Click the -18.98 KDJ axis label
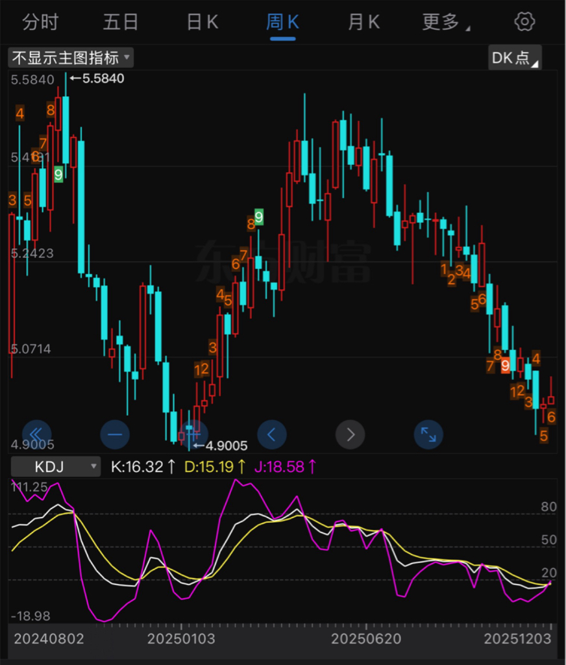 point(31,616)
